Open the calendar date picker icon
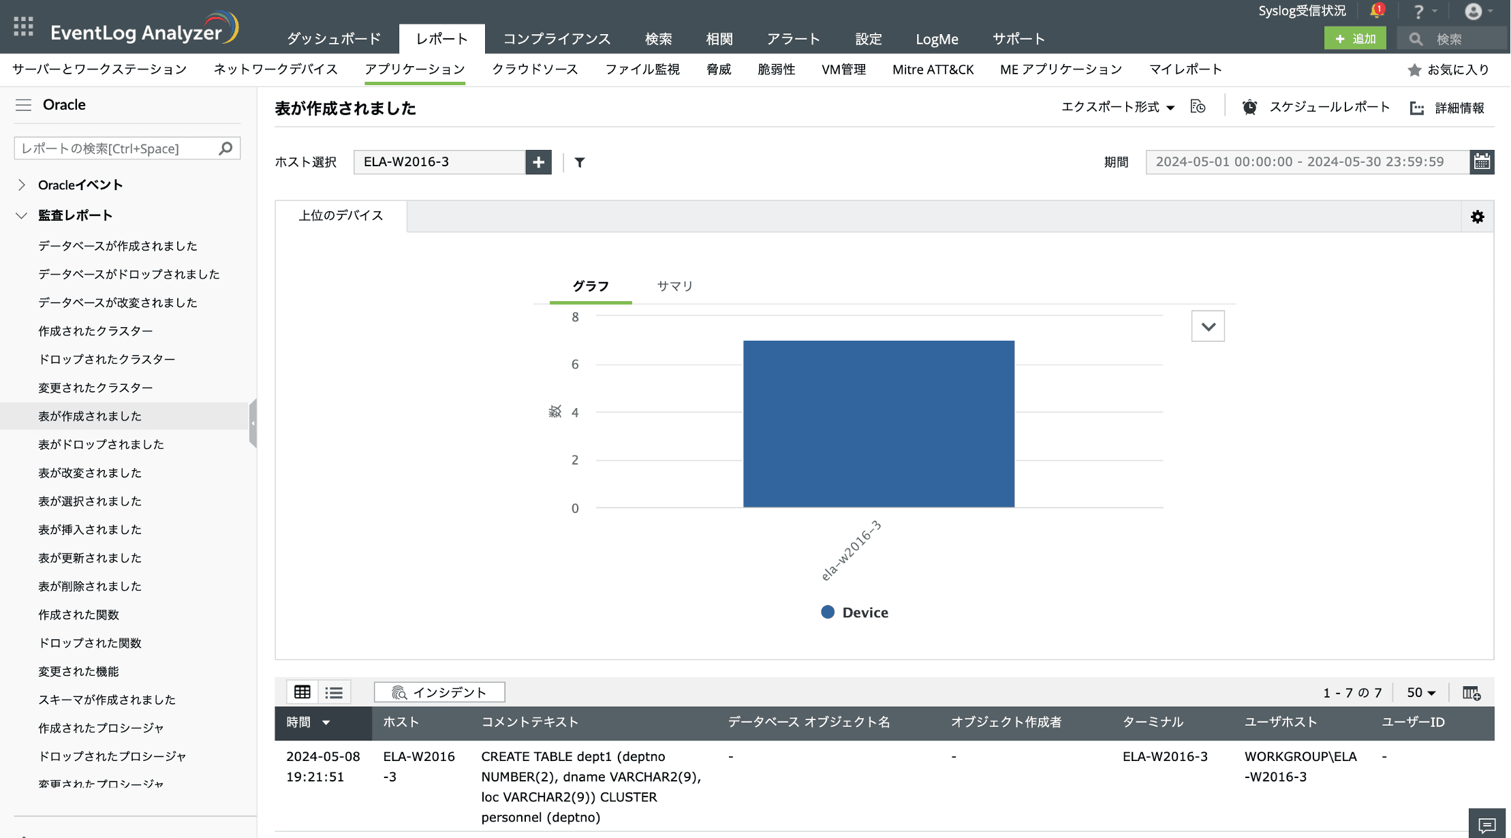Viewport: 1511px width, 838px height. point(1482,162)
